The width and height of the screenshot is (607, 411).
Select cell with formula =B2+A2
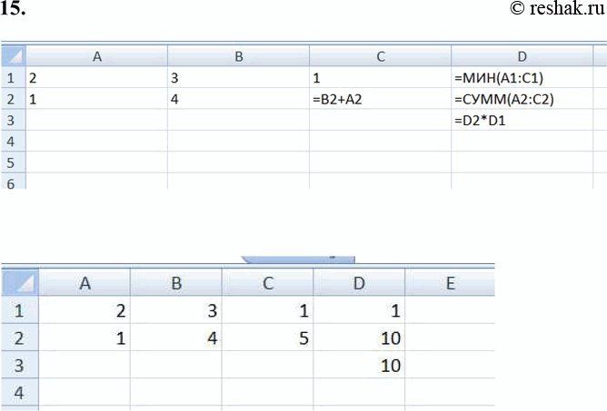(380, 99)
